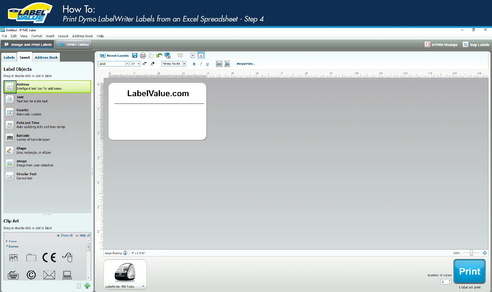Click the Paste clipboard icon
492x292 pixels.
[151, 55]
